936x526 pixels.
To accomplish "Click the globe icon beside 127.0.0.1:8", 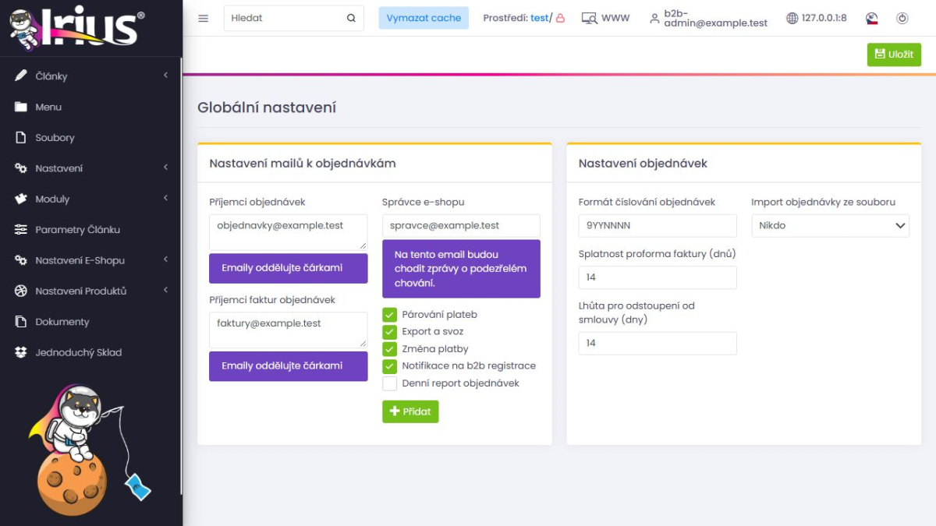I will tap(792, 18).
